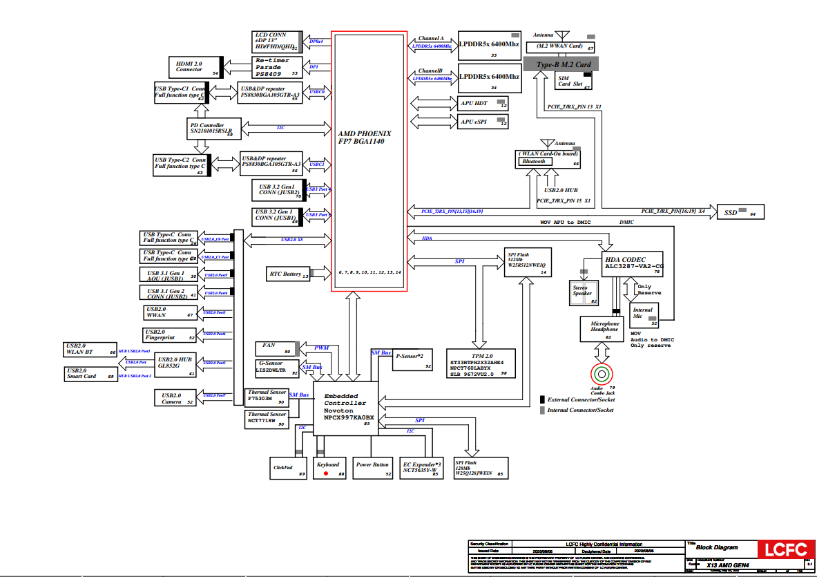The height and width of the screenshot is (577, 817).
Task: Click the LCFC Highly Confidential Information header
Action: pos(604,544)
